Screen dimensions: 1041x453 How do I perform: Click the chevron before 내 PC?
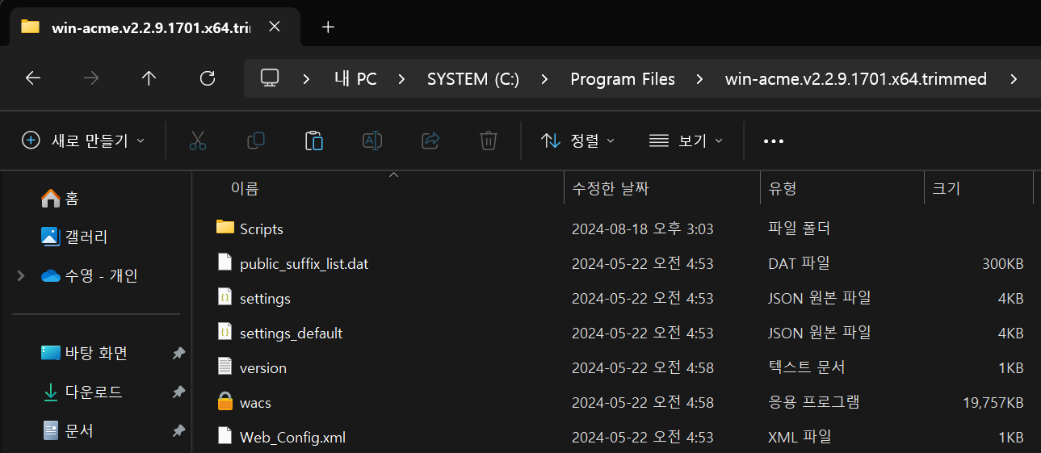pyautogui.click(x=306, y=79)
